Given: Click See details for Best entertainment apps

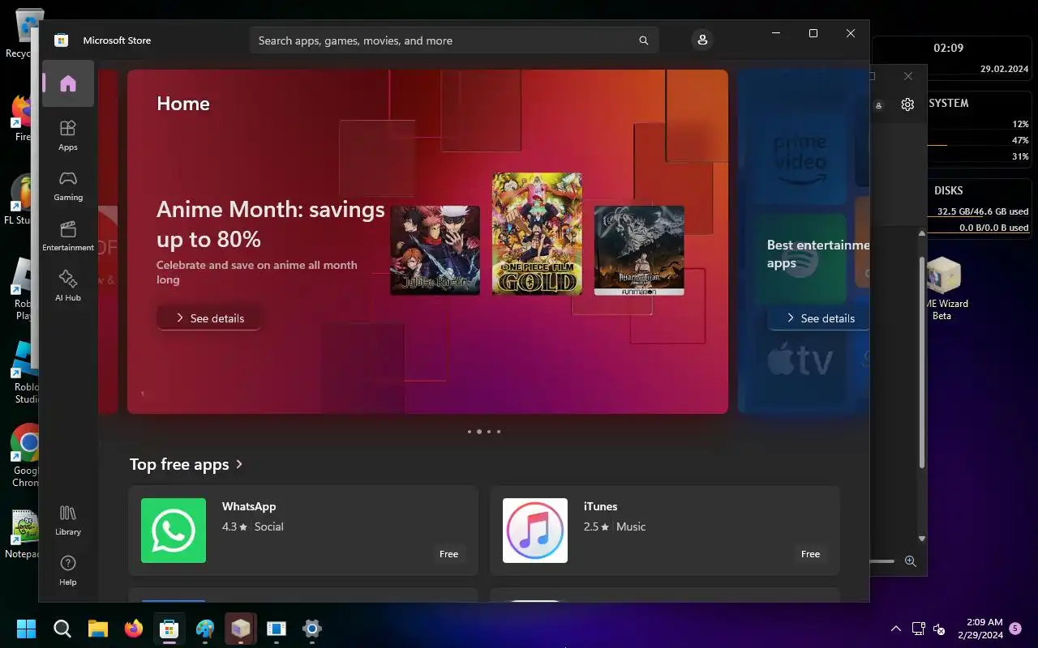Looking at the screenshot, I should pos(819,318).
